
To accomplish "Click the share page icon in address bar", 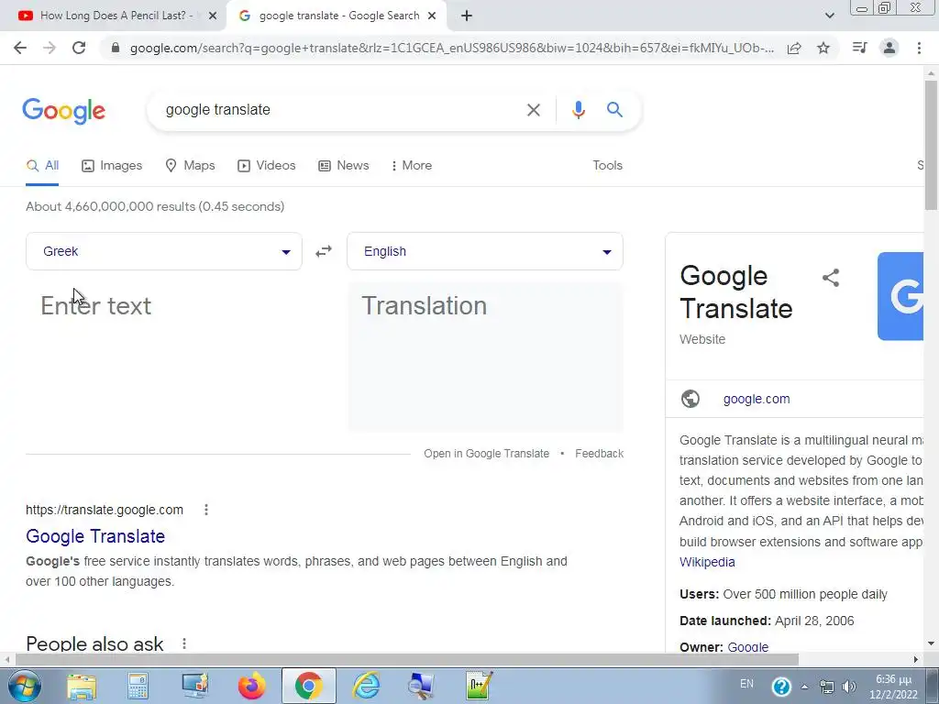I will coord(794,48).
